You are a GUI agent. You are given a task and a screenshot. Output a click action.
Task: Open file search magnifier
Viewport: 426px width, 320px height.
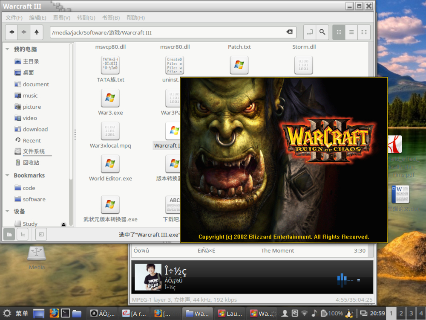pos(322,32)
